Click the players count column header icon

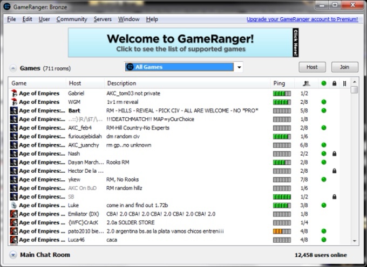click(306, 83)
